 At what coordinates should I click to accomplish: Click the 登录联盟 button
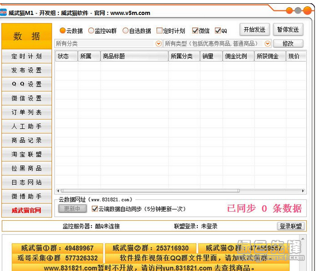(x=290, y=226)
